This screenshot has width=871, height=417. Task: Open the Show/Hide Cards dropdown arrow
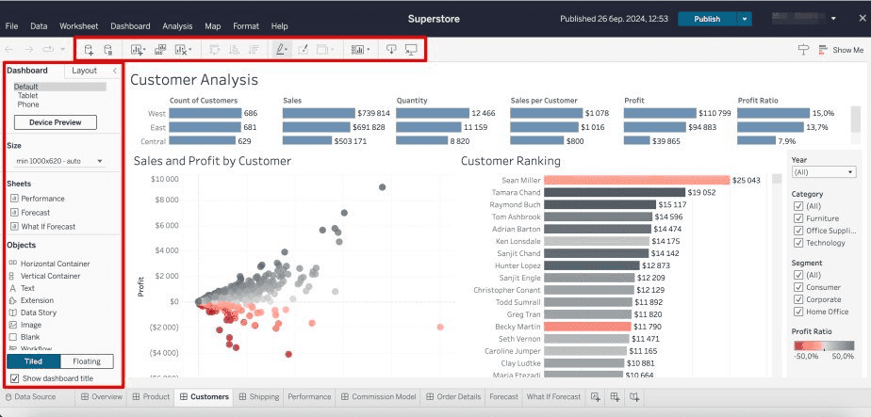(x=369, y=50)
